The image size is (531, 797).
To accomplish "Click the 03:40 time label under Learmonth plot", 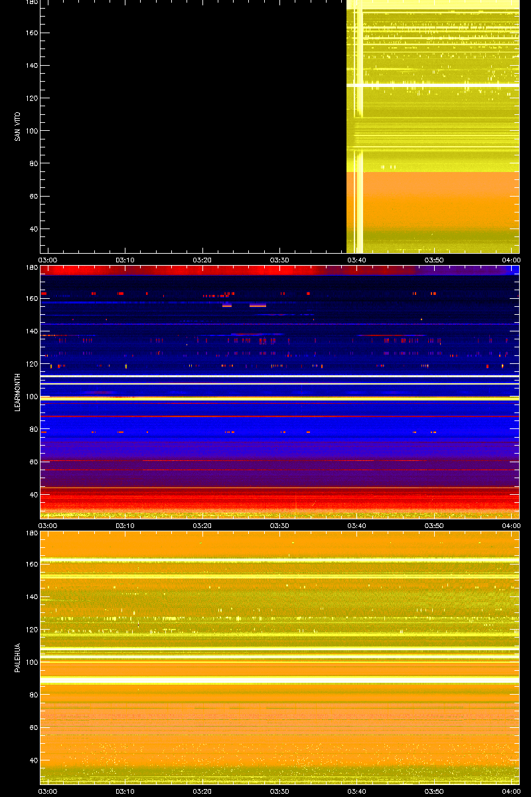I will pos(357,525).
